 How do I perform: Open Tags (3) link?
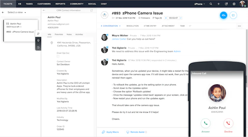[157, 18]
